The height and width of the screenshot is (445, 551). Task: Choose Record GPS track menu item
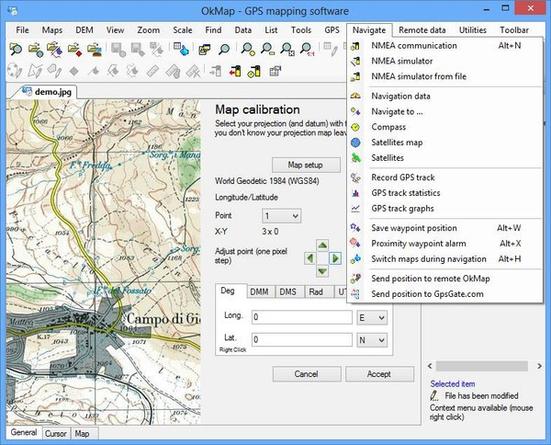(x=402, y=177)
